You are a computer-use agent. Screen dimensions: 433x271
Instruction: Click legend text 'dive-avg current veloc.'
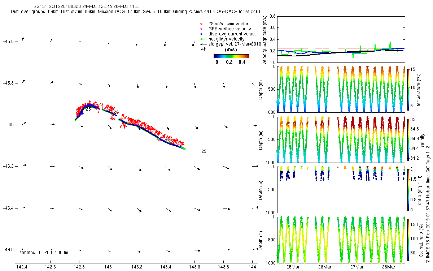232,34
